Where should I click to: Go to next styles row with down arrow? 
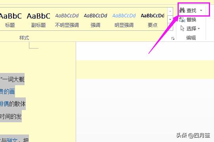[x=170, y=19]
